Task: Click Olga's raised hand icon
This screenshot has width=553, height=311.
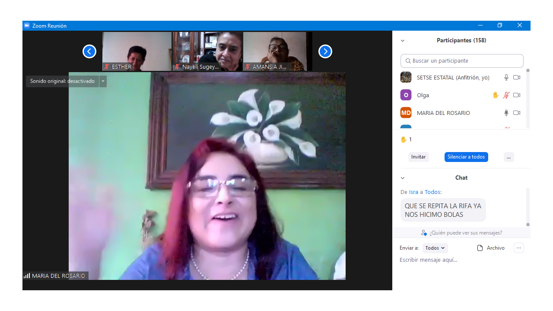Action: [x=496, y=95]
